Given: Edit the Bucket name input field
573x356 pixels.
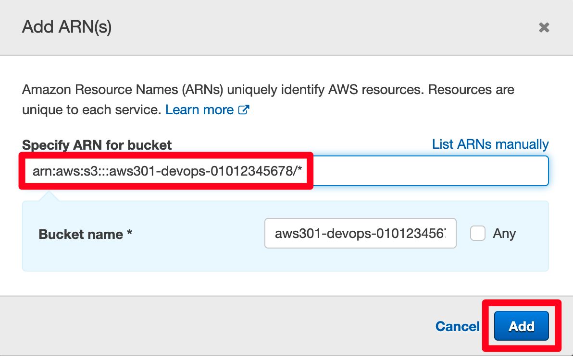Looking at the screenshot, I should point(361,233).
